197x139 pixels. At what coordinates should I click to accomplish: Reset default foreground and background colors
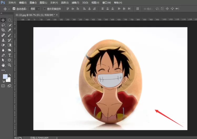click(x=3, y=81)
